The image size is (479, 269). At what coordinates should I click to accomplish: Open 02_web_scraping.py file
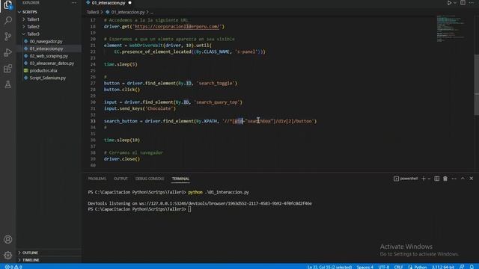[x=49, y=56]
